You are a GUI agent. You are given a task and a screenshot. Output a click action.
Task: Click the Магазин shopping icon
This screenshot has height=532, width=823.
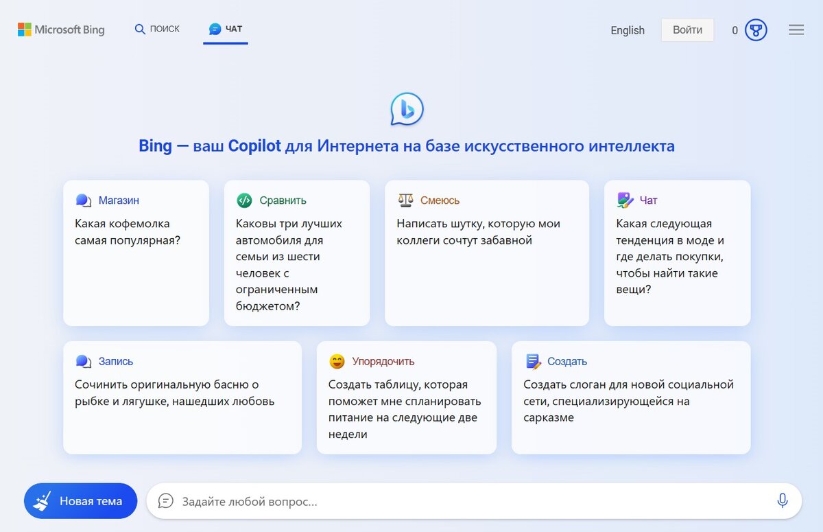(83, 200)
